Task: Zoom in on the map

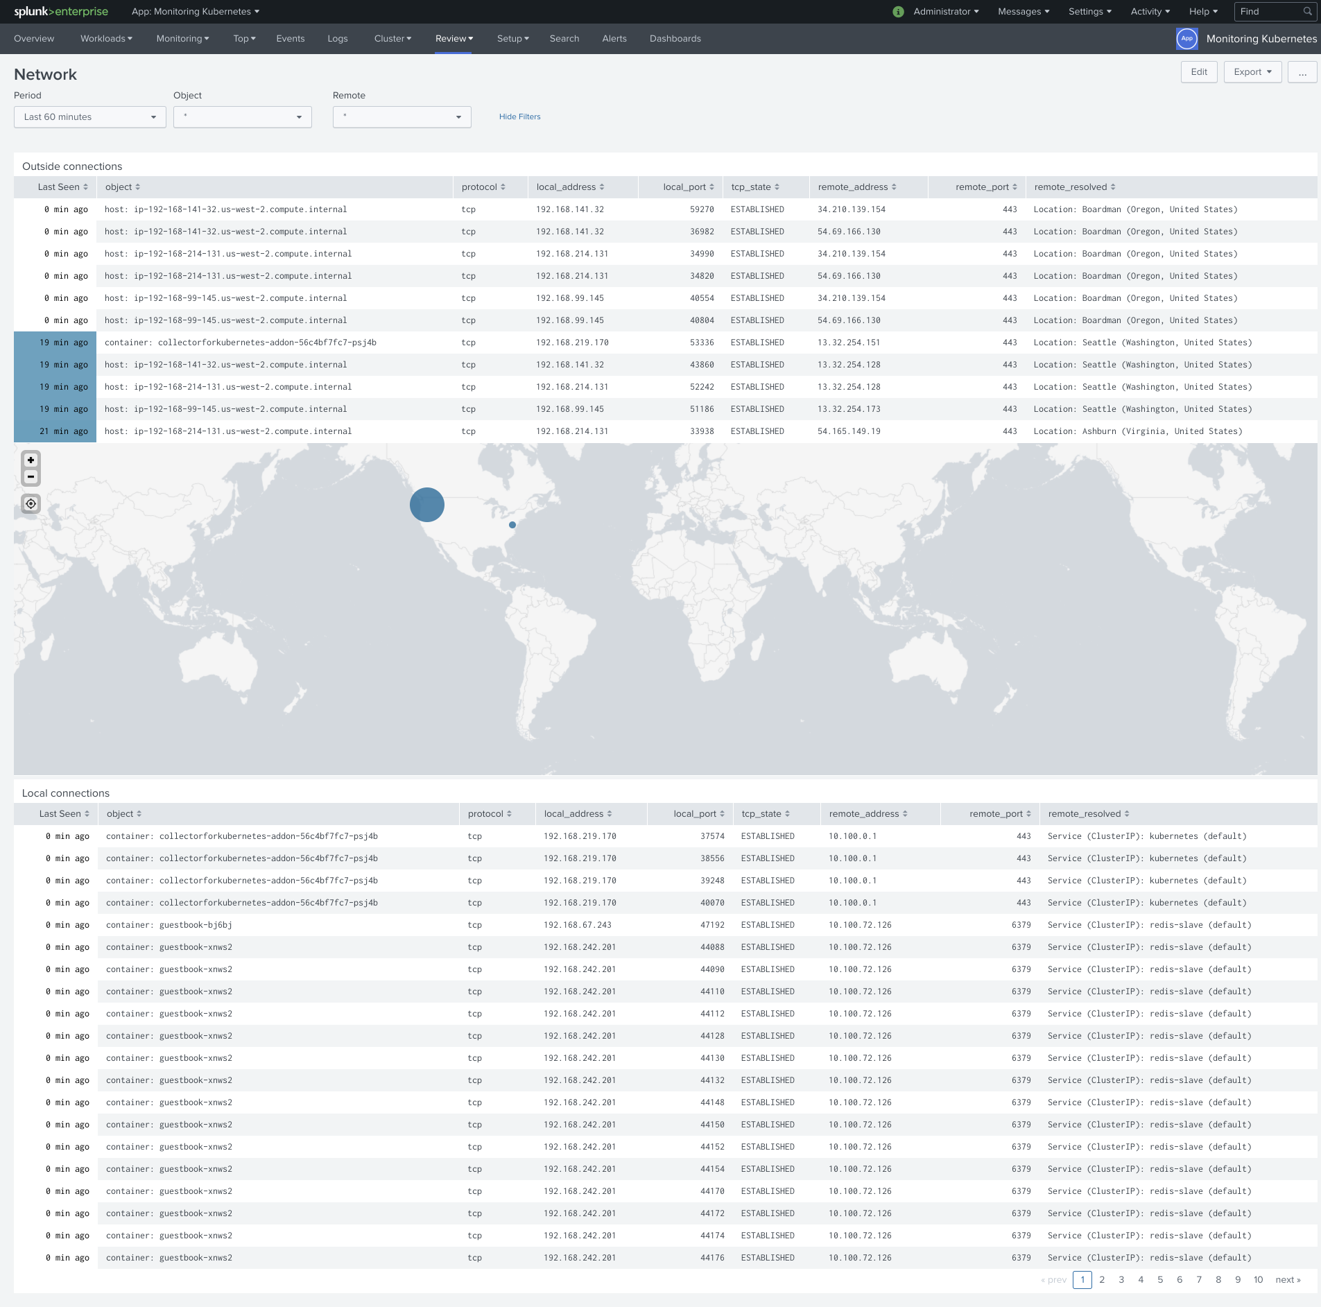Action: (x=31, y=460)
